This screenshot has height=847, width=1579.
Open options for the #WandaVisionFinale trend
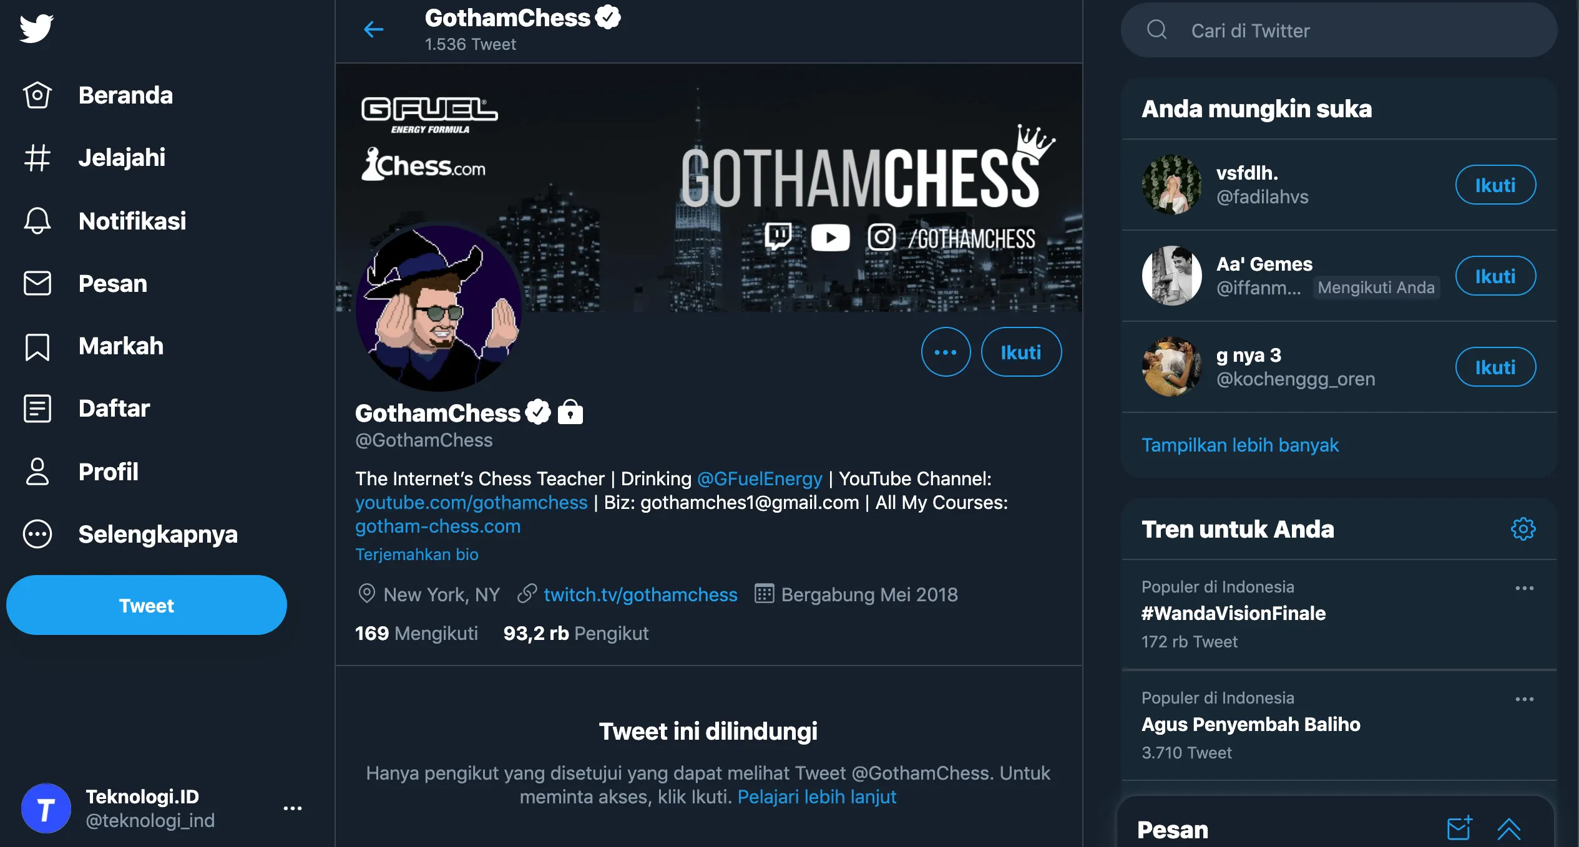click(x=1524, y=588)
